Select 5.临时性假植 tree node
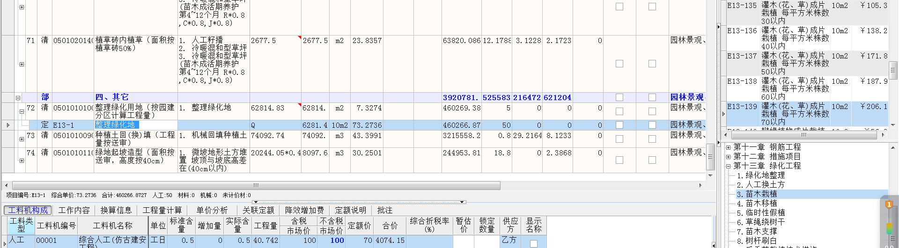899x248 pixels. 761,213
